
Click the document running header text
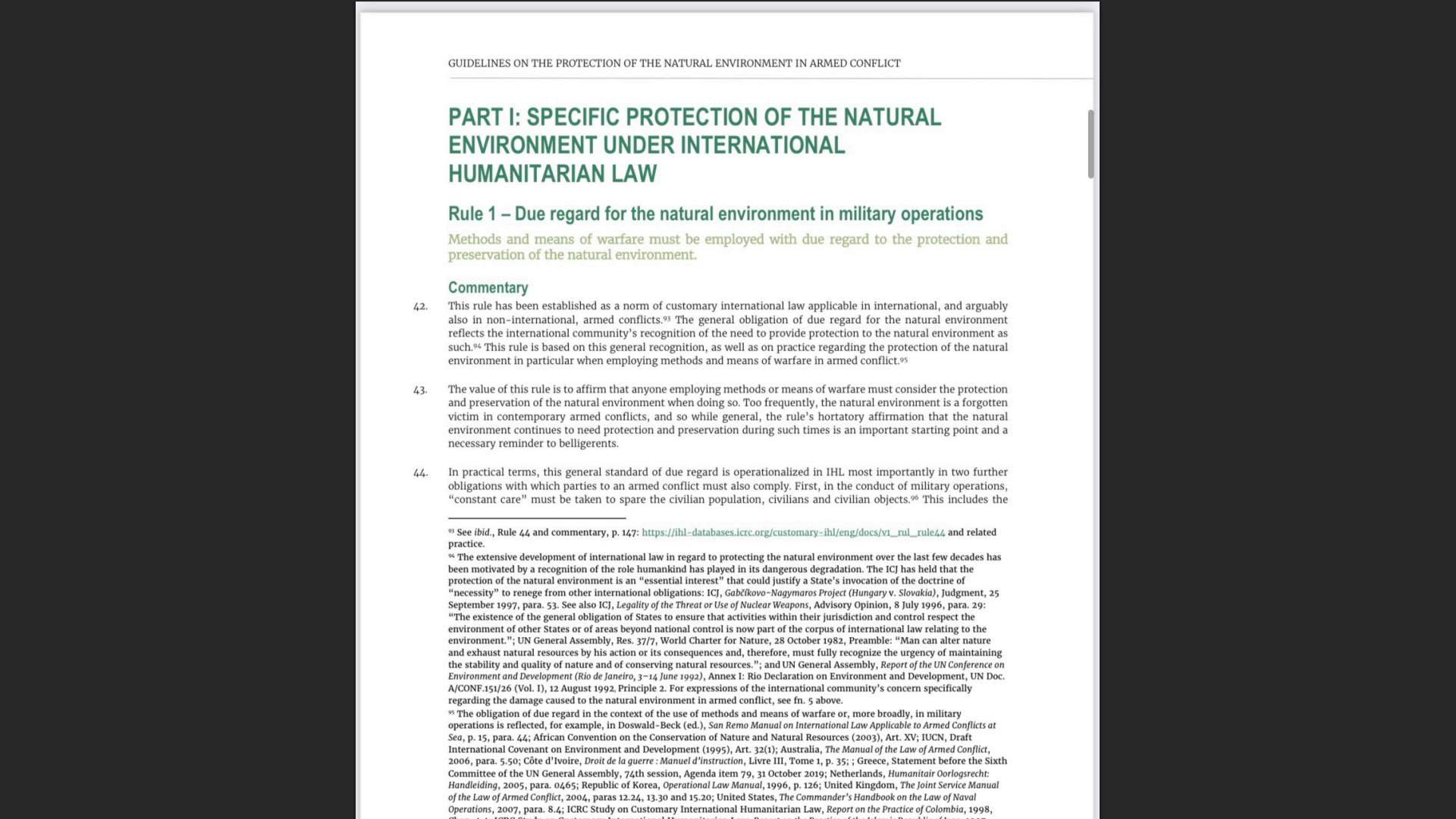[673, 63]
